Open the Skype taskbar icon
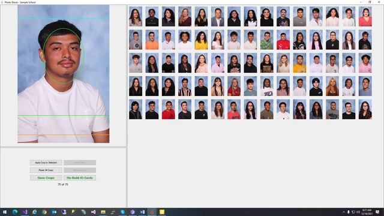Screen dimensions: 384x216 point(122,212)
